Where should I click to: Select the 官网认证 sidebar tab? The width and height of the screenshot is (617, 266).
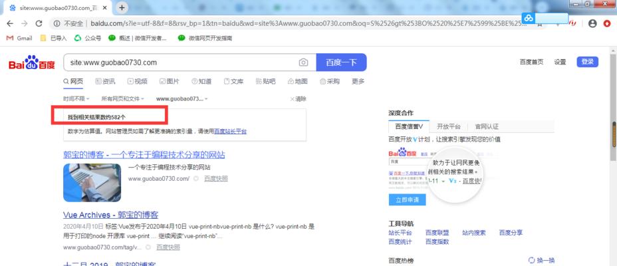[x=487, y=127]
